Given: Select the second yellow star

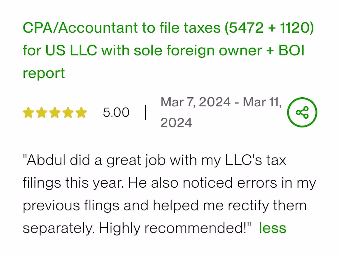Looking at the screenshot, I should [42, 112].
